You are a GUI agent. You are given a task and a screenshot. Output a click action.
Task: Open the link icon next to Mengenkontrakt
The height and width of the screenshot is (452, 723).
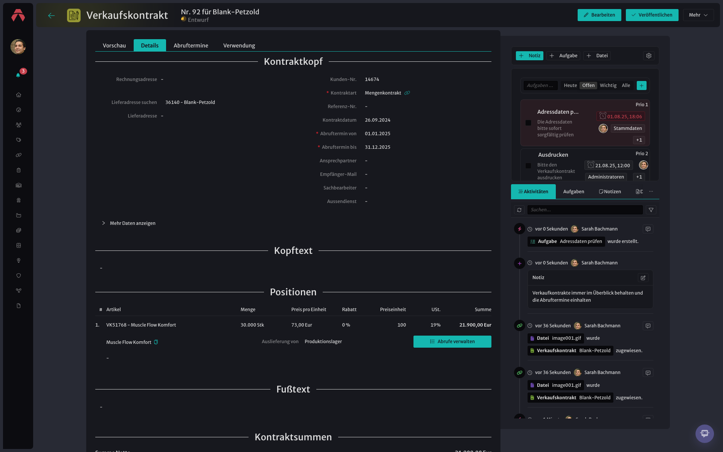pyautogui.click(x=407, y=93)
